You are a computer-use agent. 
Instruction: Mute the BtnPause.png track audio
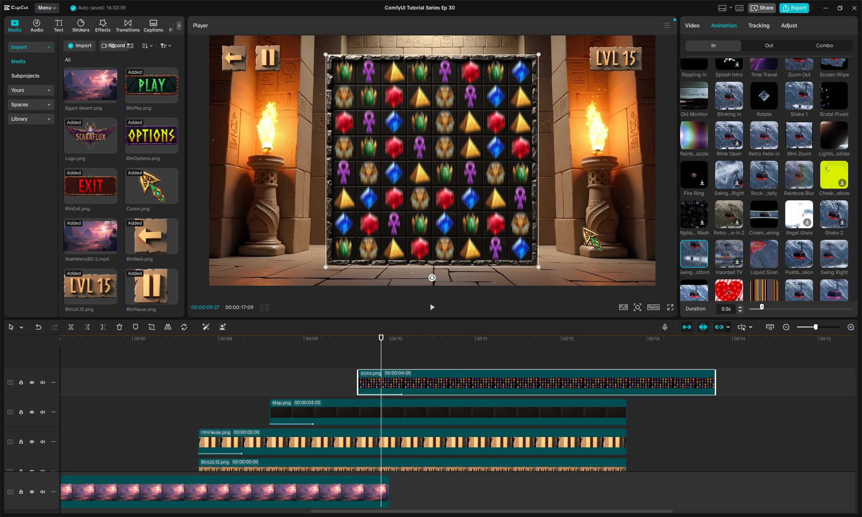tap(43, 442)
